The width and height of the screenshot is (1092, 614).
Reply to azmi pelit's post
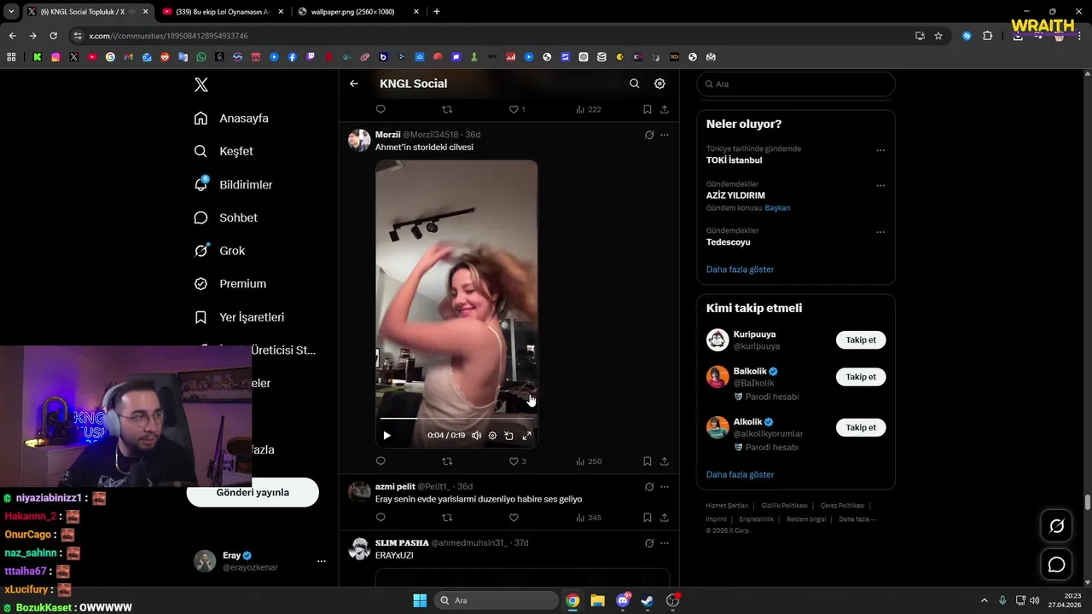pos(380,518)
